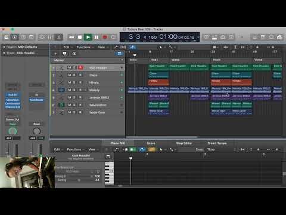Solo the Hihats track
Image resolution: width=286 pixels, height=215 pixels.
tap(74, 82)
